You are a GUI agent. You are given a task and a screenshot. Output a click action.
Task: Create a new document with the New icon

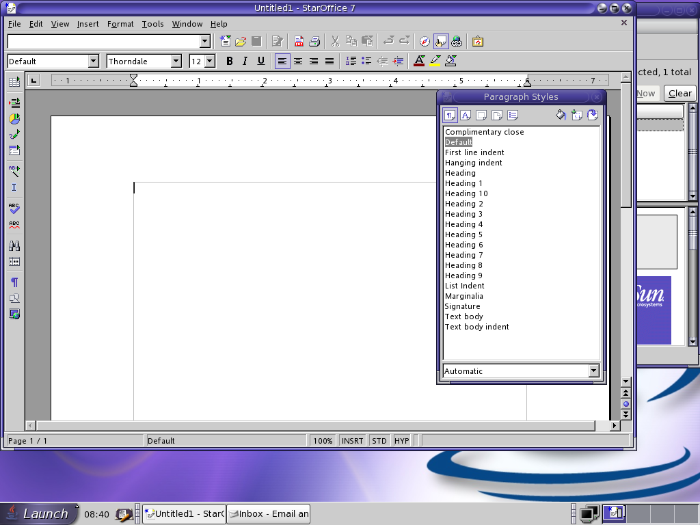226,42
